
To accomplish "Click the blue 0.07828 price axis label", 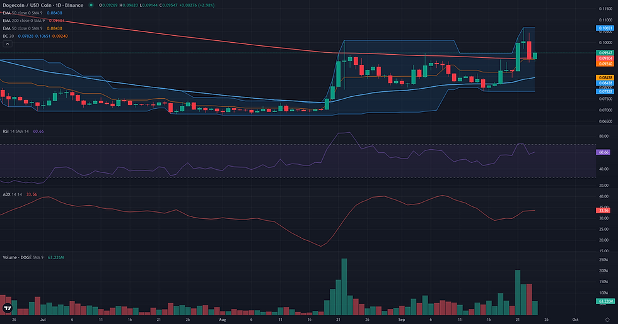I will point(605,91).
